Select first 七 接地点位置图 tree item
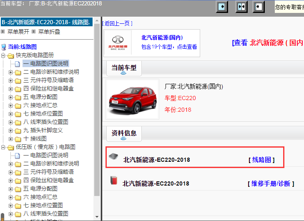The width and height of the screenshot is (304, 221). 43,113
